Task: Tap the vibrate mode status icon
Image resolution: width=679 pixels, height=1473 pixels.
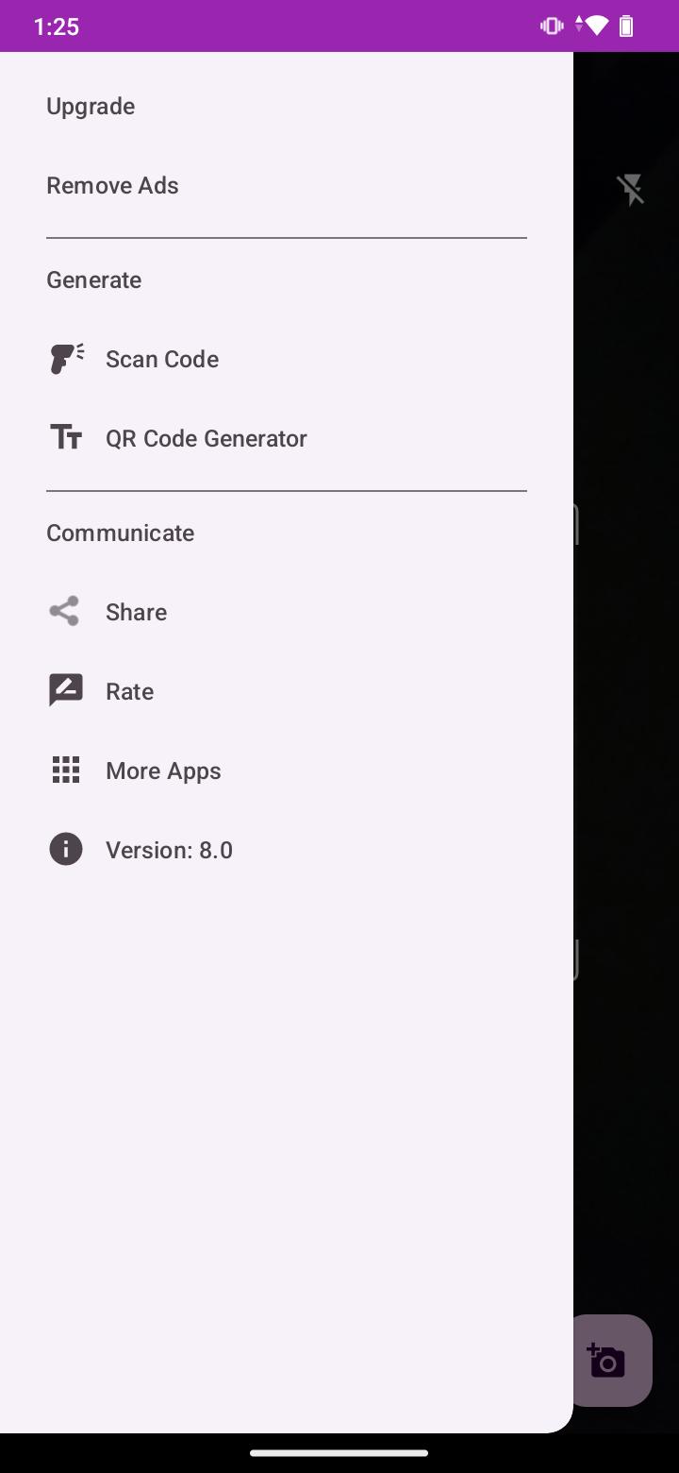Action: click(x=552, y=26)
